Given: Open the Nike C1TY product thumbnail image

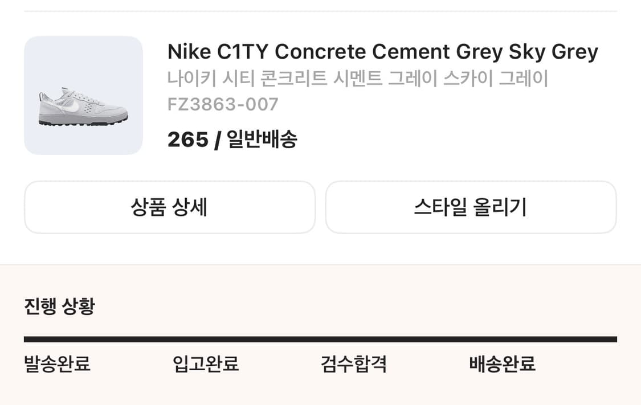Looking at the screenshot, I should click(x=83, y=95).
